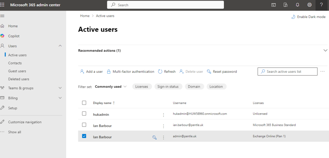Open the Sign-in status filter

(168, 87)
